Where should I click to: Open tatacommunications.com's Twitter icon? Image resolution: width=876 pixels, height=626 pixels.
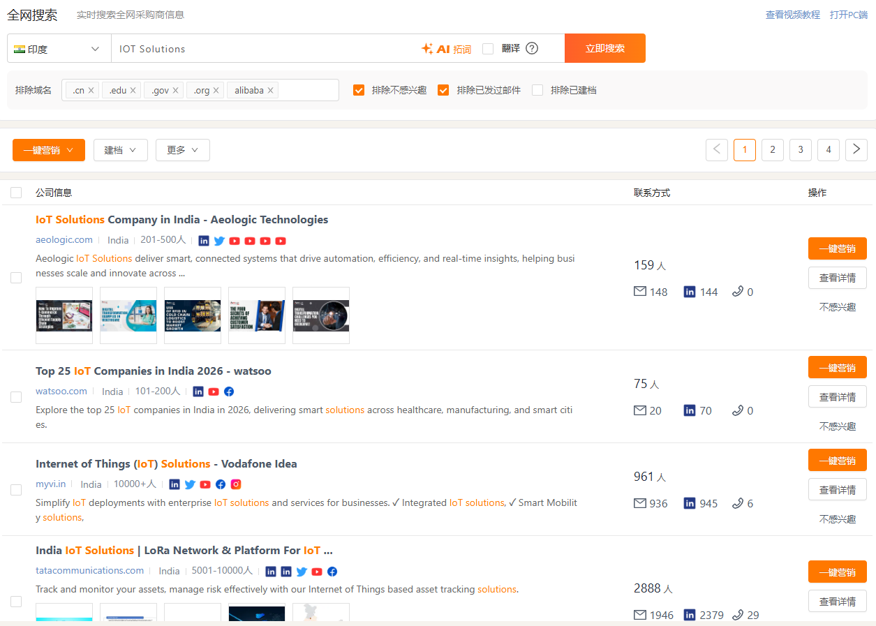coord(302,572)
